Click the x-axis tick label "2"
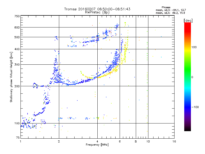205x154 pixels. click(59, 141)
